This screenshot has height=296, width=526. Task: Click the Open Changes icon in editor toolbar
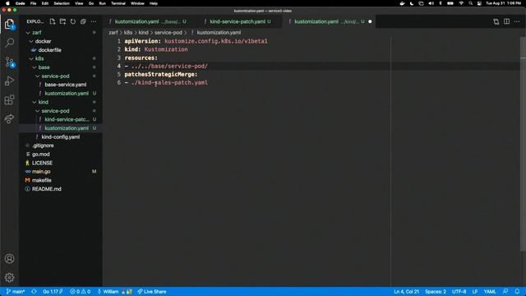click(x=496, y=21)
